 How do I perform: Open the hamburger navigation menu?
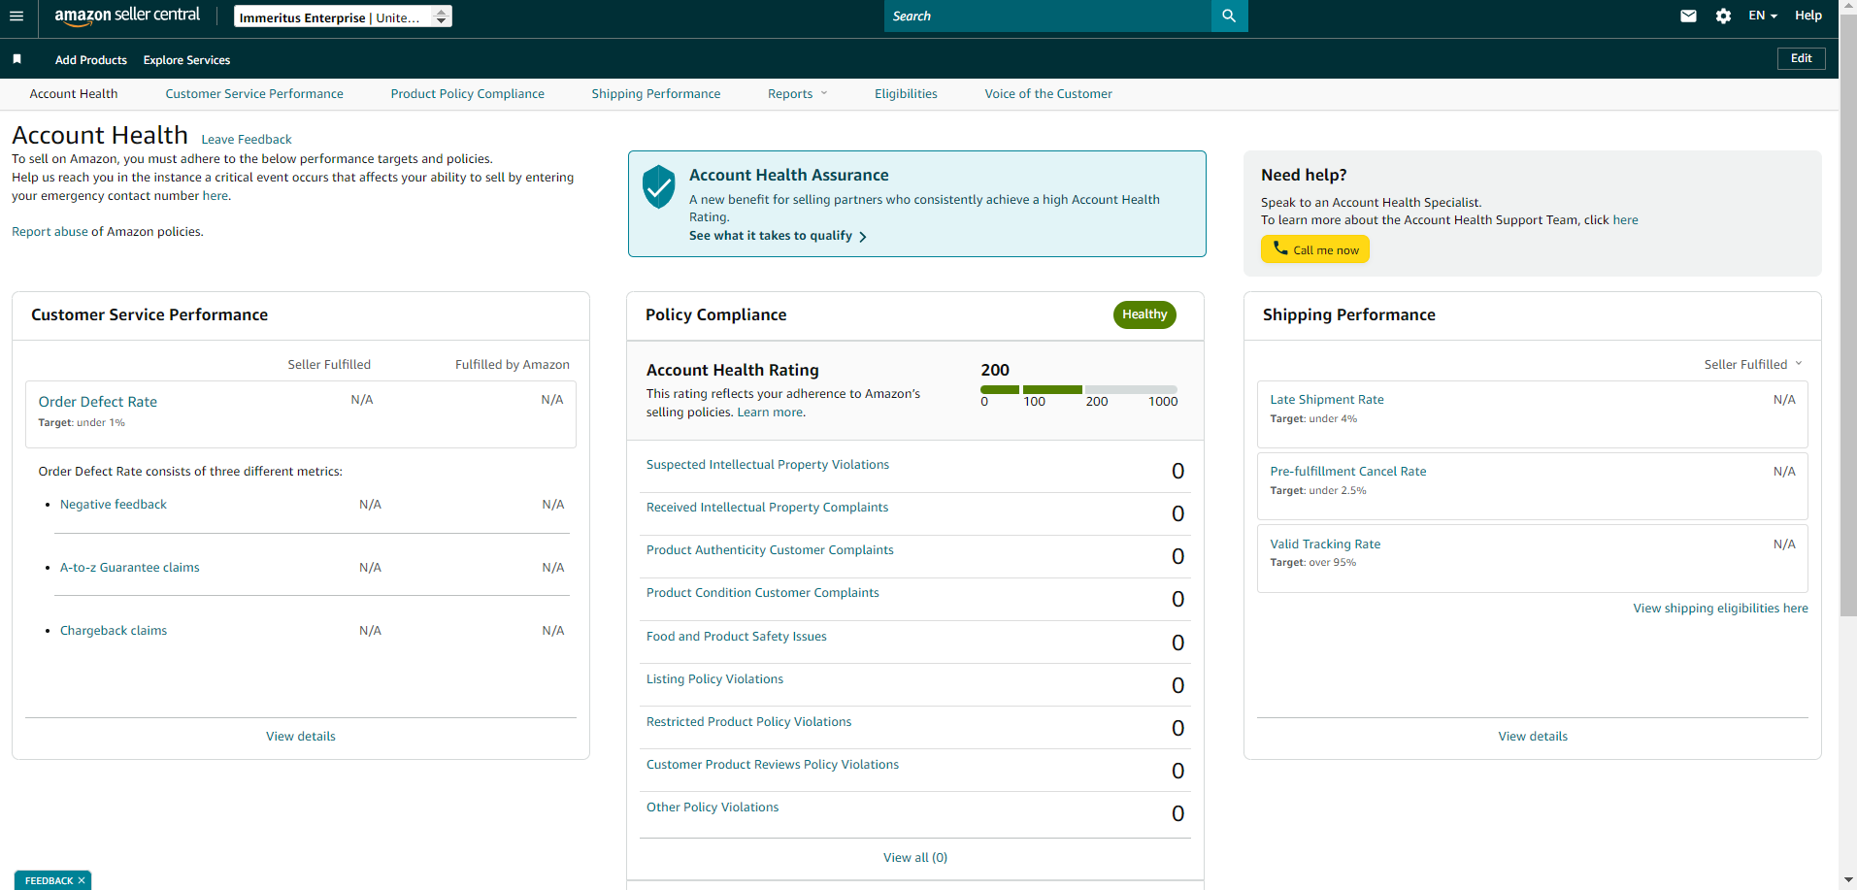pos(17,16)
